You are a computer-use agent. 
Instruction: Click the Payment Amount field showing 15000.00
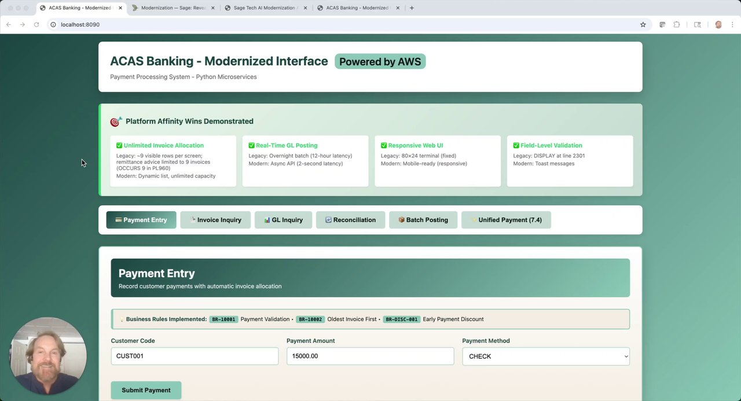370,356
